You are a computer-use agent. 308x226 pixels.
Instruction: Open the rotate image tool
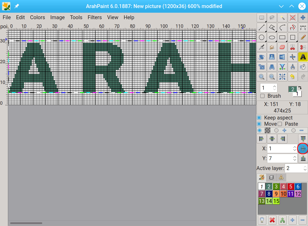tap(262, 57)
